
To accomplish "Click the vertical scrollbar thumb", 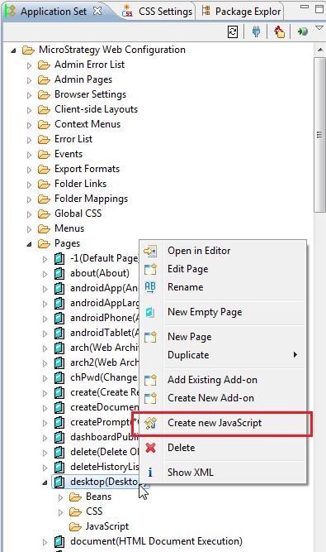I will pyautogui.click(x=319, y=135).
